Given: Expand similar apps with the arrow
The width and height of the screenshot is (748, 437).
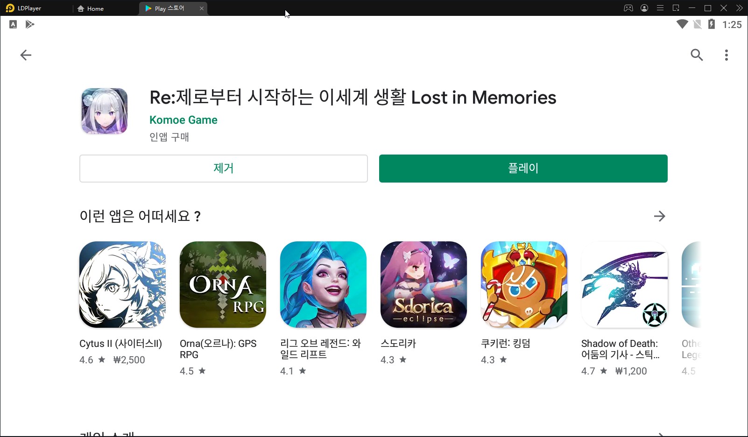Looking at the screenshot, I should coord(659,216).
